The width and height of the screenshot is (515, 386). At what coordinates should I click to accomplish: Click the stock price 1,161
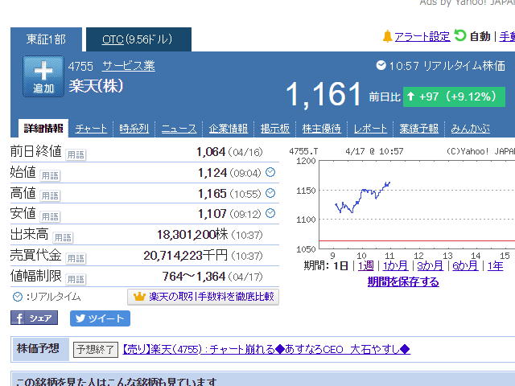[x=323, y=95]
